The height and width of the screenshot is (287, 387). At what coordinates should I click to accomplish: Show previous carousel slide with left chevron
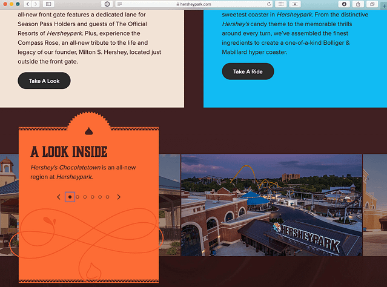pyautogui.click(x=59, y=197)
